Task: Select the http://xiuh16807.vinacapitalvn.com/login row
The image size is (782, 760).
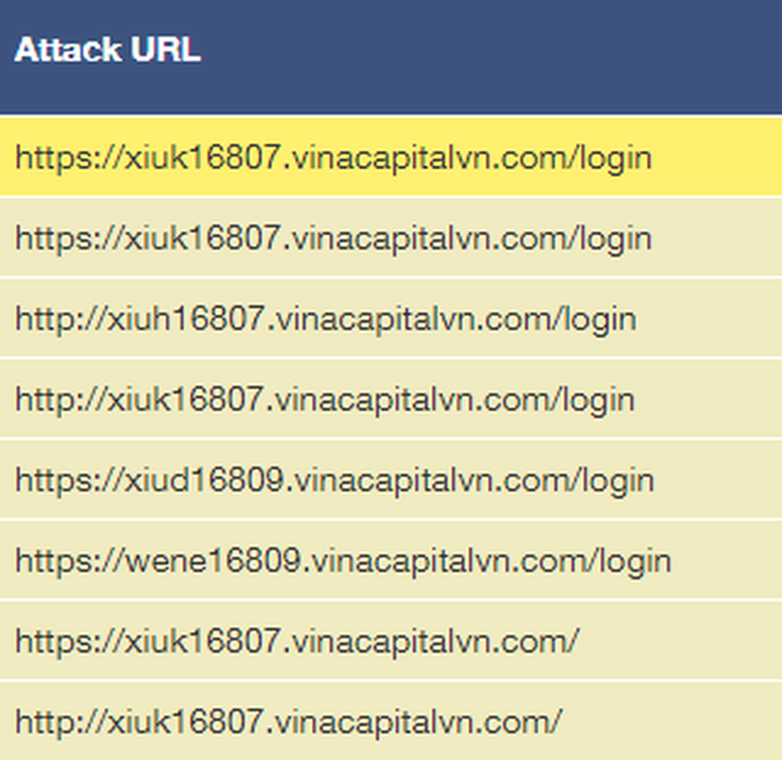Action: (391, 317)
